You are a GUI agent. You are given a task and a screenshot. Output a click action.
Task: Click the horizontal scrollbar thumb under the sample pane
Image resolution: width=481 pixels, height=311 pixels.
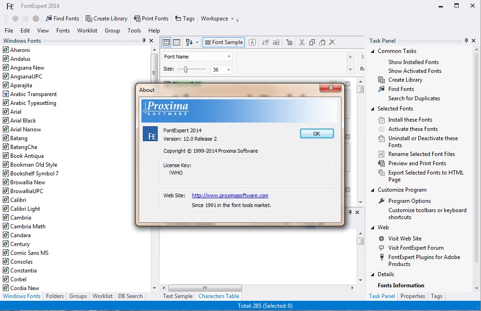point(205,288)
